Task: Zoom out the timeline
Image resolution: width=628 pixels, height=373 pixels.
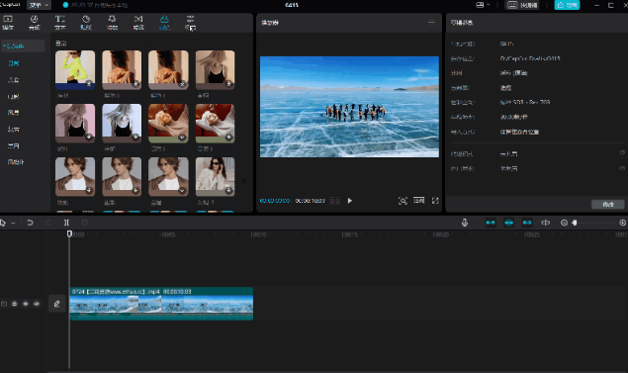Action: pyautogui.click(x=564, y=223)
